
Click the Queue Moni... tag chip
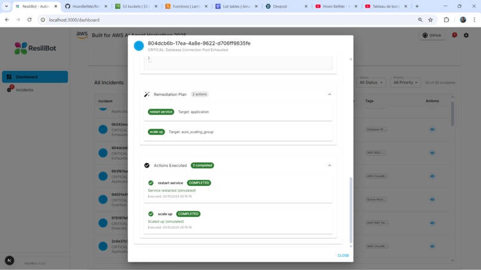377,200
